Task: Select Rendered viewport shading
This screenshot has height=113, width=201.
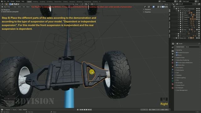Action: point(167,7)
